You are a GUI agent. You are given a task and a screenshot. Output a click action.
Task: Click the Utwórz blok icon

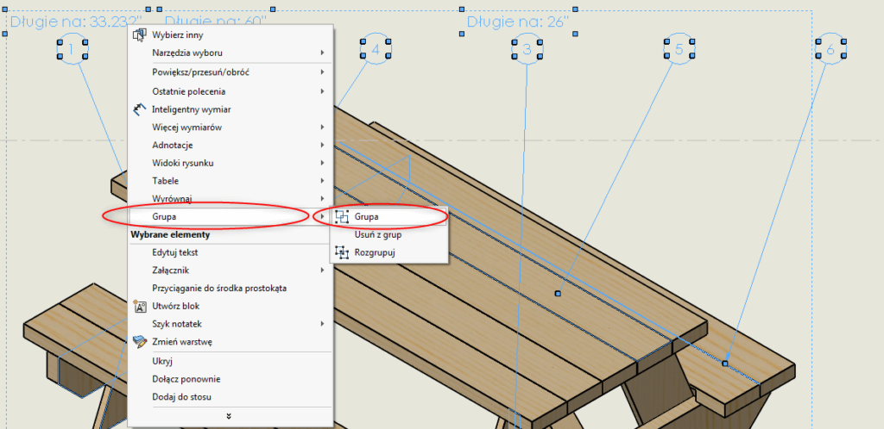tap(139, 307)
